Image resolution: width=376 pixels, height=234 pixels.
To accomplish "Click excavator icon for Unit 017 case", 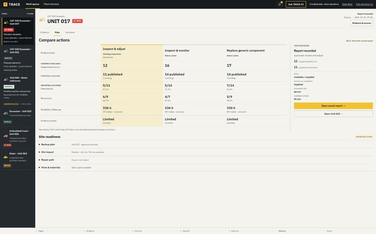I will tap(6, 22).
